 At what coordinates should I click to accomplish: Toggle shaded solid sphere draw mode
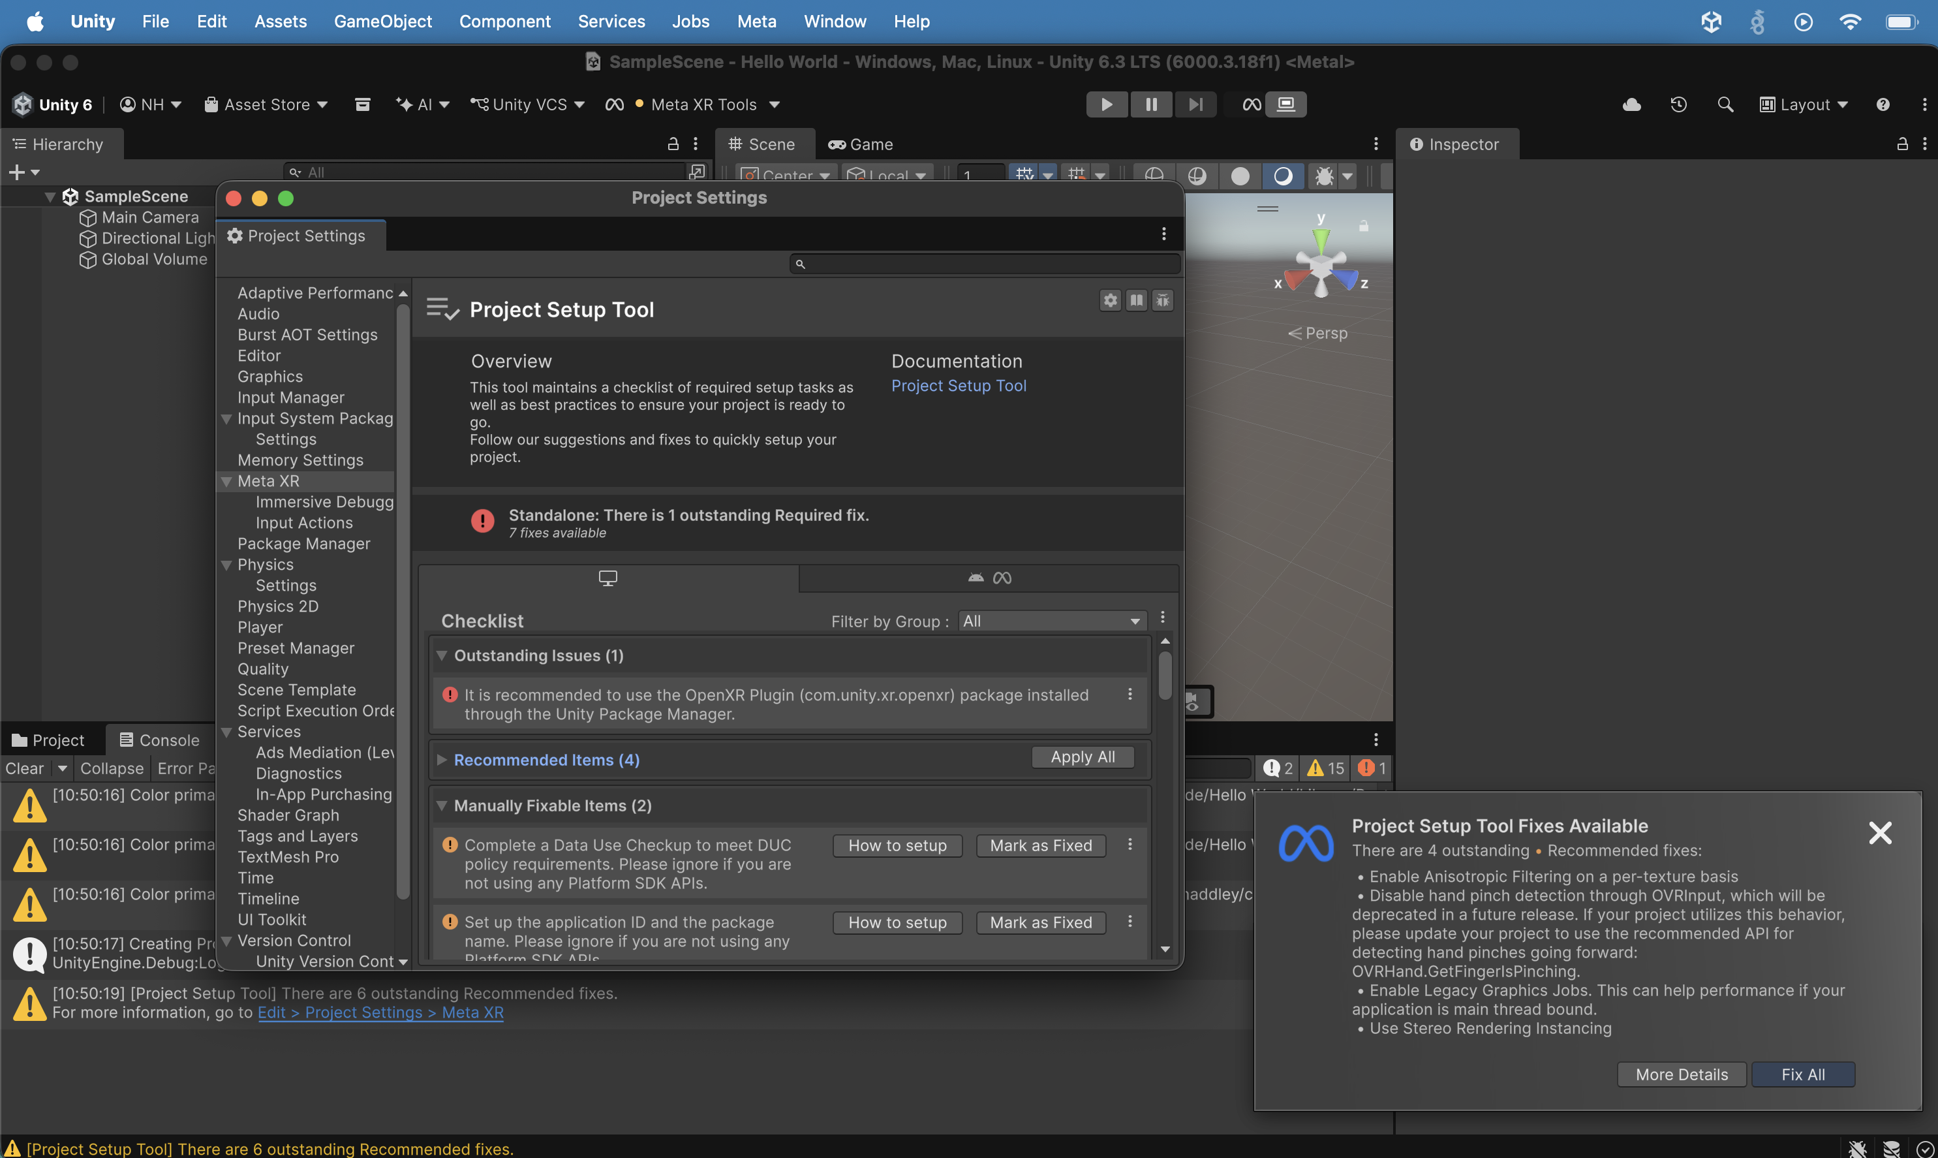1240,176
